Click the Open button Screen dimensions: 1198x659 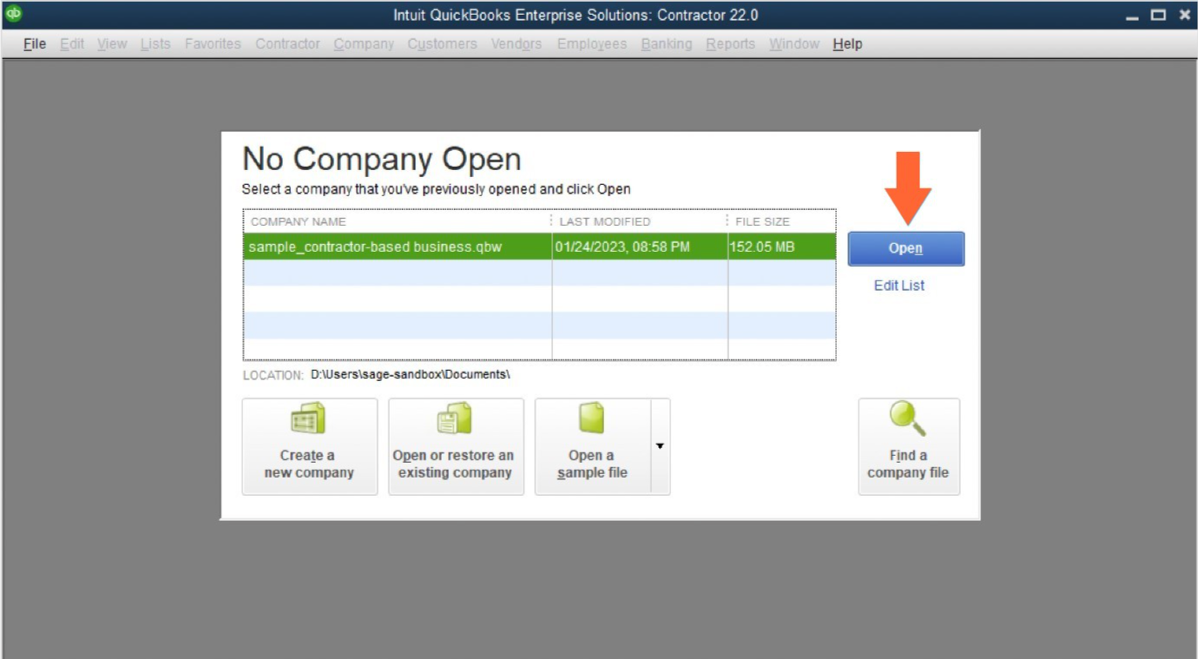pos(905,248)
